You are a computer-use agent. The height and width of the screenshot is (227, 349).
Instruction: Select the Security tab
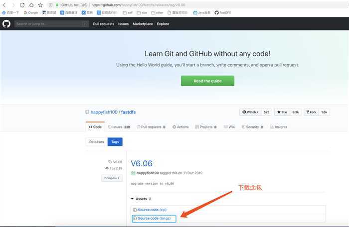(x=252, y=127)
